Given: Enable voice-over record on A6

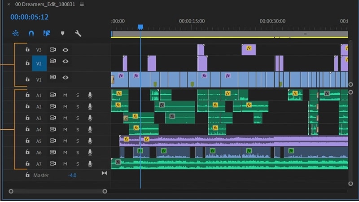Looking at the screenshot, I should (x=90, y=152).
